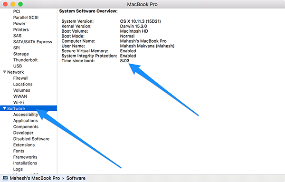The height and width of the screenshot is (182, 285).
Task: Select Installations under Software
Action: pos(25,163)
